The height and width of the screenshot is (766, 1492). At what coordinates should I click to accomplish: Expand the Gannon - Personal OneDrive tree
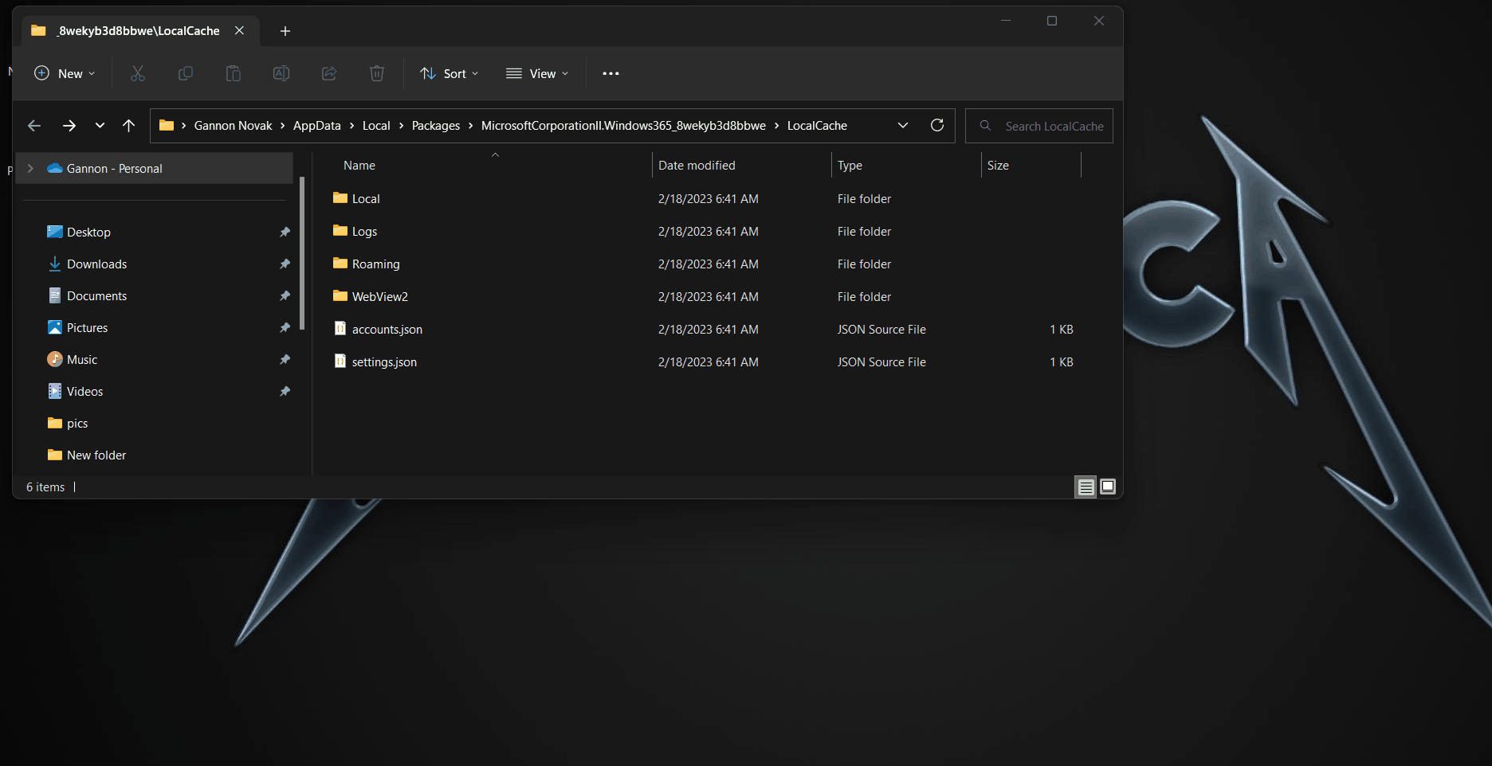click(x=30, y=168)
